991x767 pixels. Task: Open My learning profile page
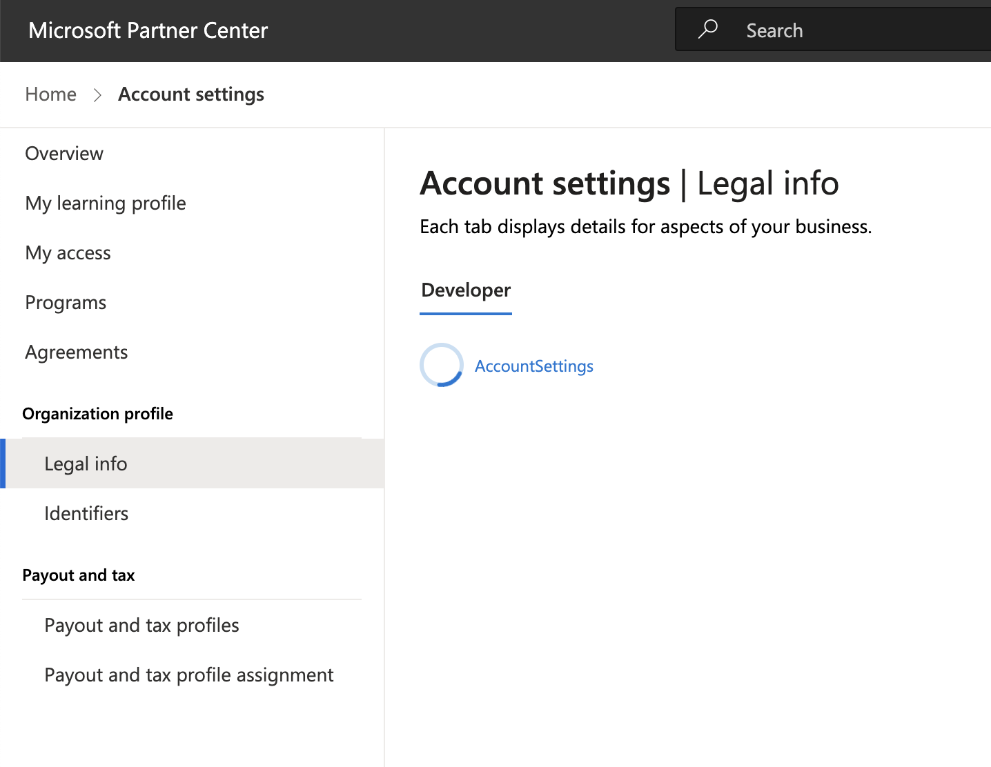pyautogui.click(x=106, y=203)
